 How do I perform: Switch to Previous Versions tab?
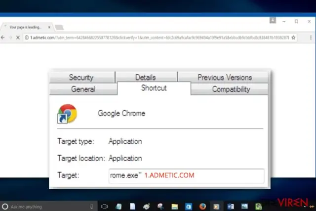223,77
